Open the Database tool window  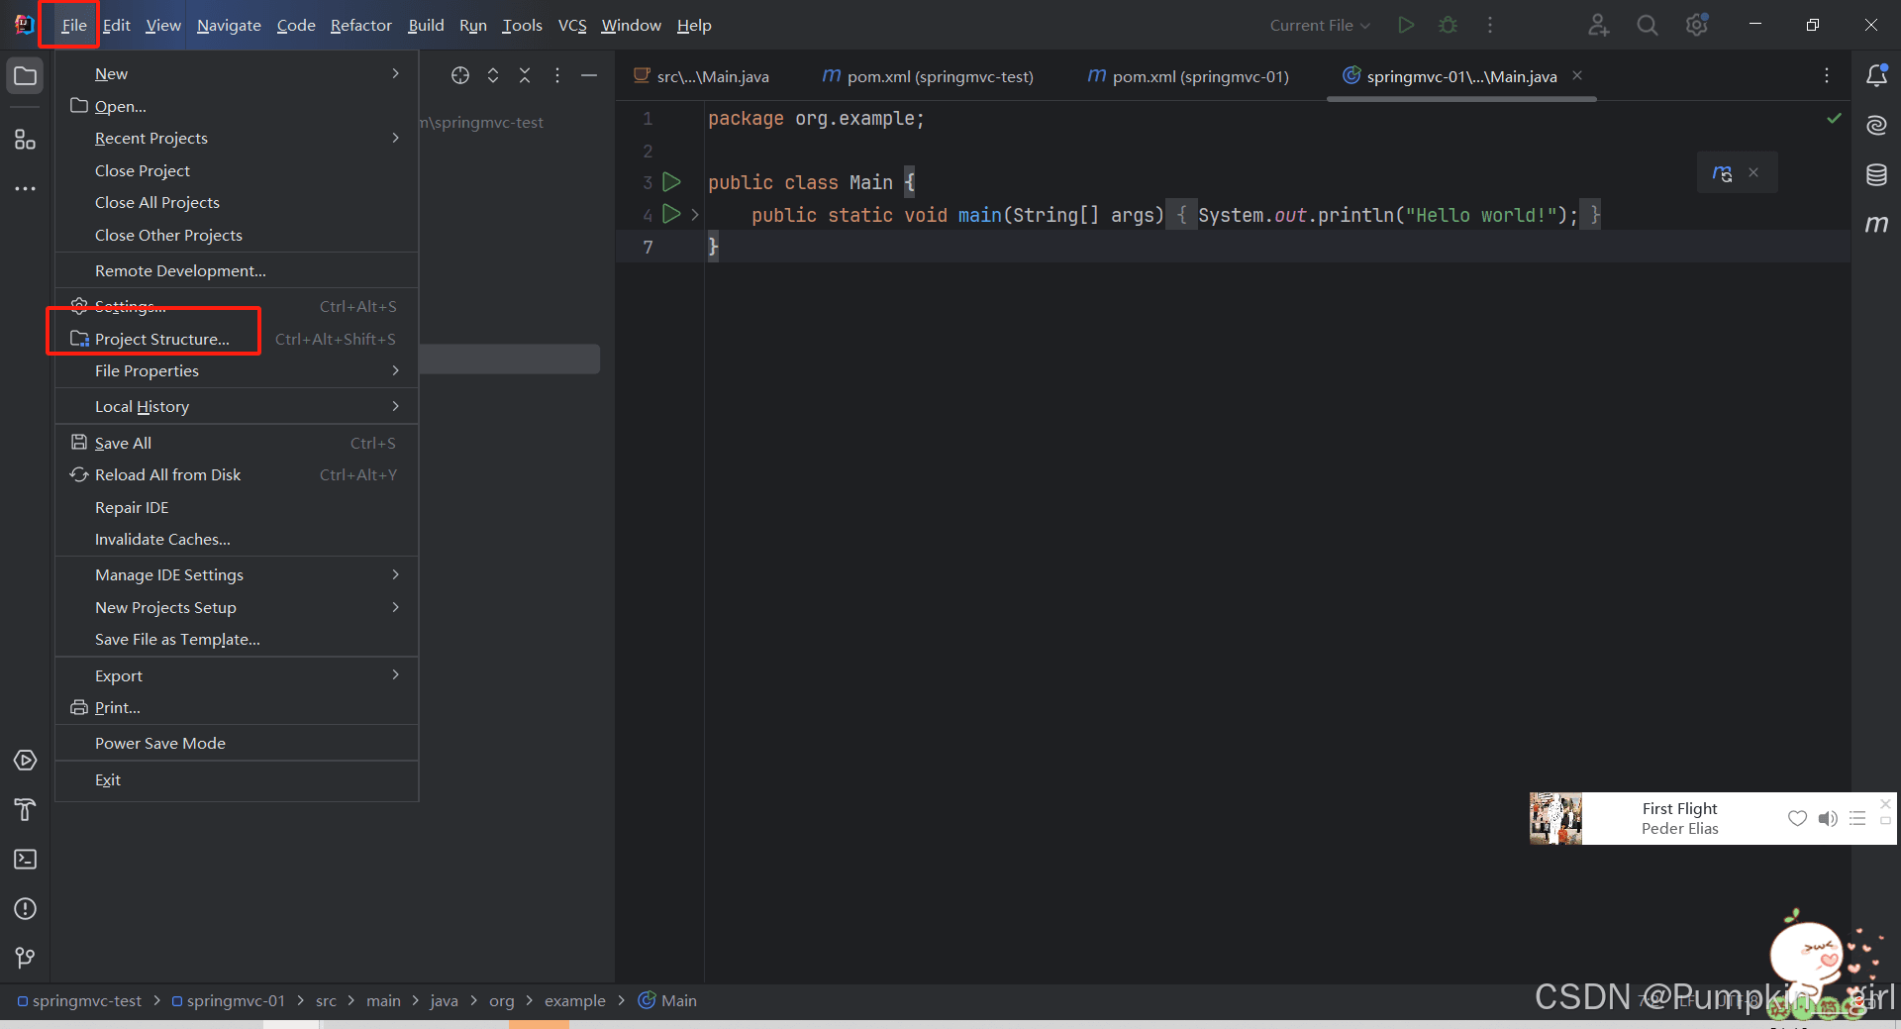[x=1876, y=175]
